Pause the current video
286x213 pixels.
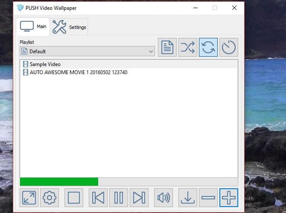click(119, 198)
